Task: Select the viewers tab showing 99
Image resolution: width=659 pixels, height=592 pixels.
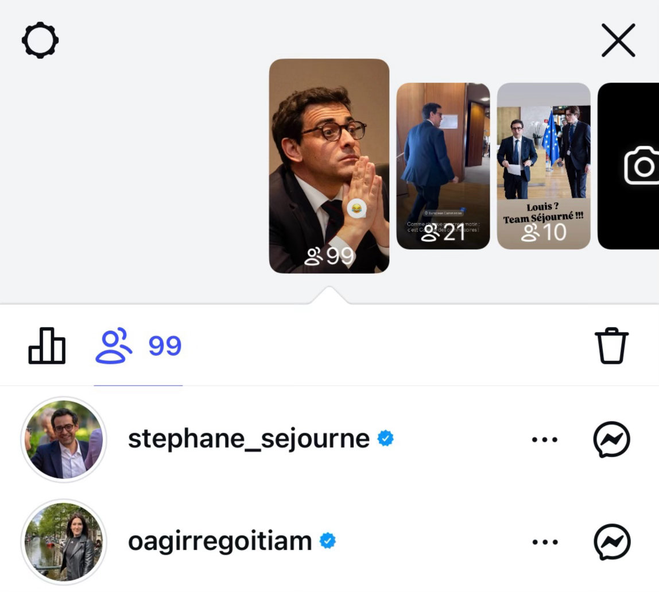Action: coord(138,345)
